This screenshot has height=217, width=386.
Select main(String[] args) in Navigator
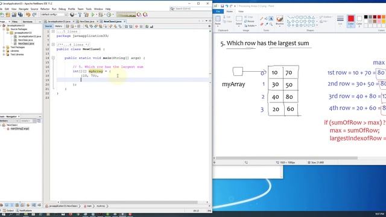20,128
